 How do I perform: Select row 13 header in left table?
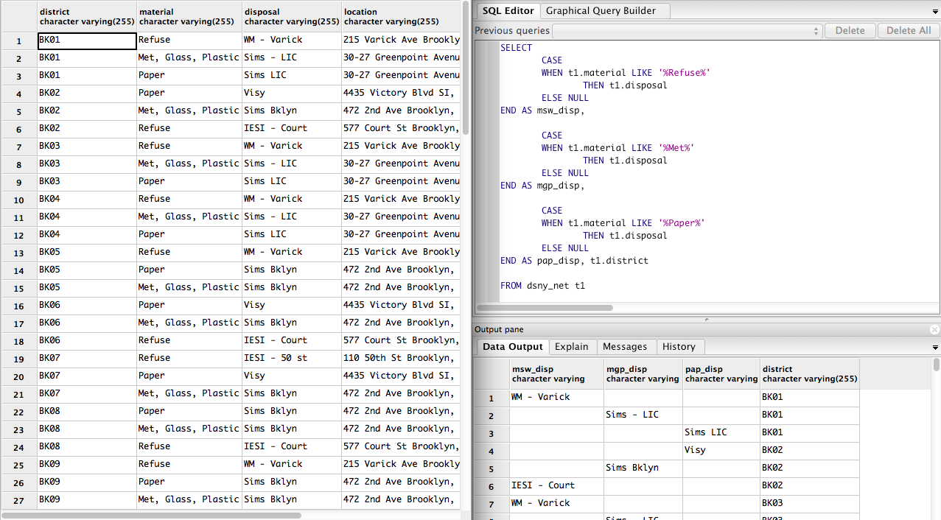18,252
